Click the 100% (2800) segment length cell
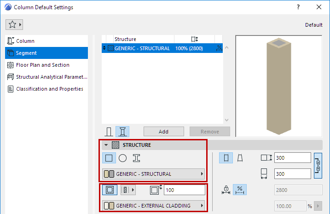The height and width of the screenshot is (214, 330). [189, 48]
